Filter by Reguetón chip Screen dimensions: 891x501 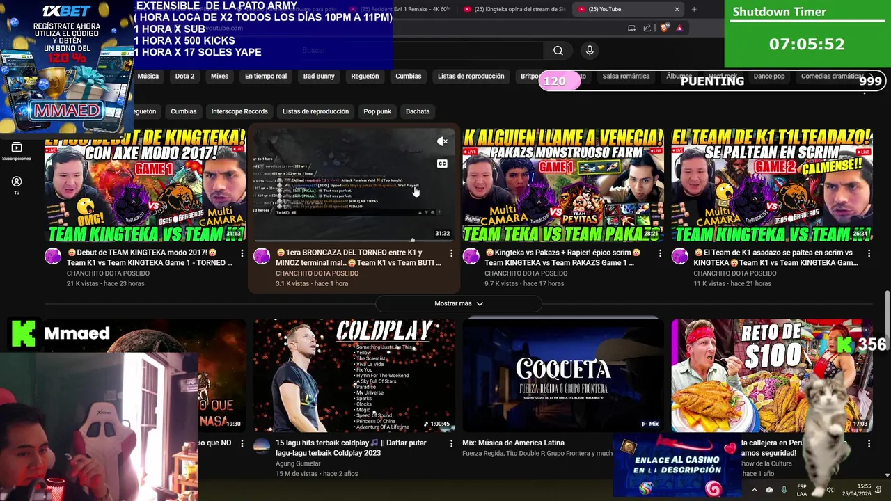(x=365, y=76)
